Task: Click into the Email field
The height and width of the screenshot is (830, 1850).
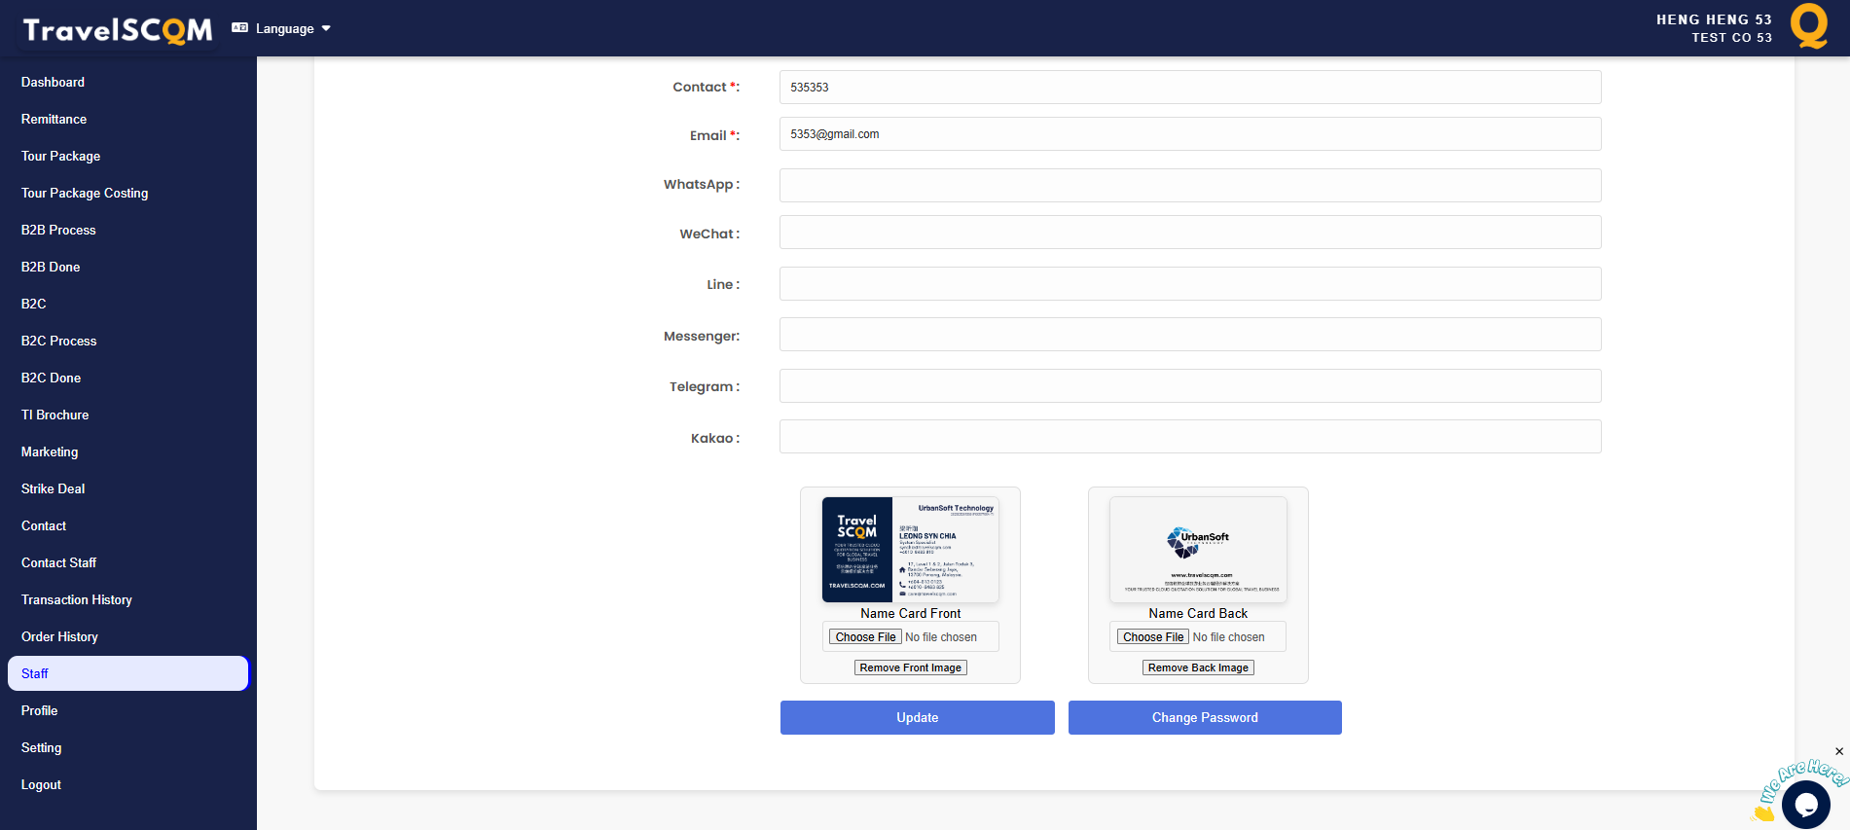Action: pyautogui.click(x=1189, y=134)
